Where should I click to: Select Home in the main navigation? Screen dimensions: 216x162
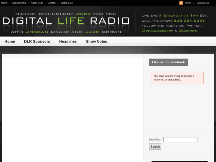[10, 41]
